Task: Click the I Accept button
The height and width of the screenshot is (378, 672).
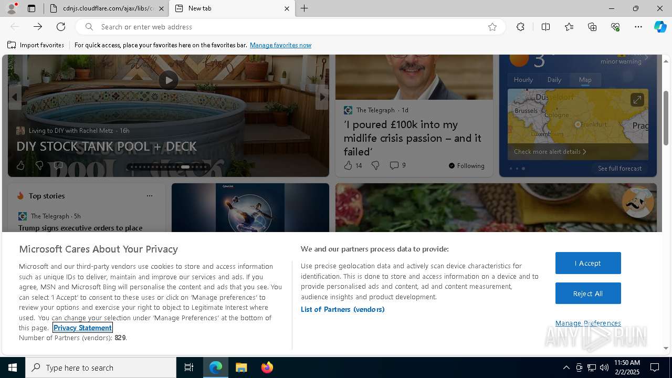Action: [x=588, y=263]
